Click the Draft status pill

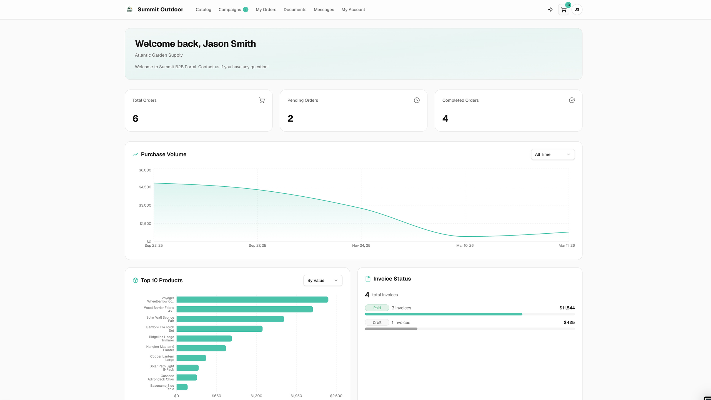(x=377, y=322)
